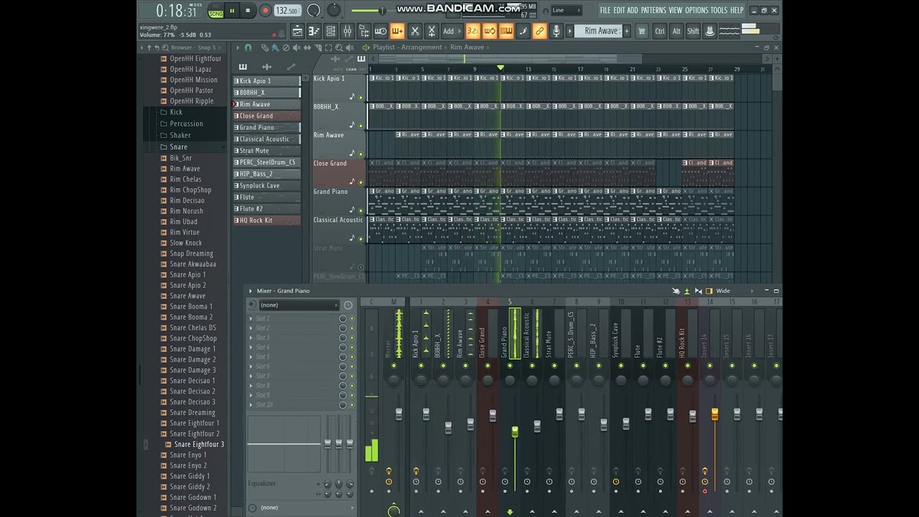Stop playback with the transport stop button
This screenshot has width=919, height=517.
pyautogui.click(x=248, y=11)
